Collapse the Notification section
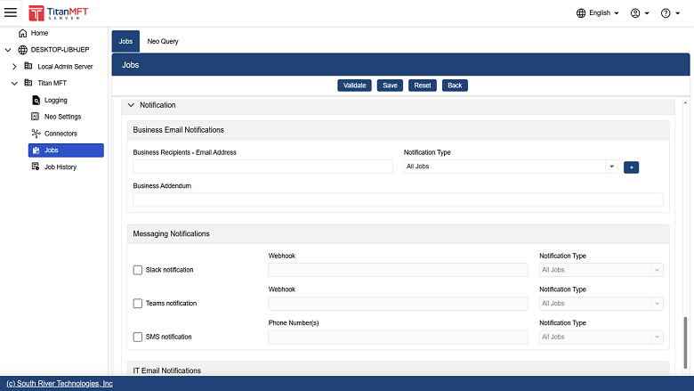694x391 pixels. click(x=132, y=105)
